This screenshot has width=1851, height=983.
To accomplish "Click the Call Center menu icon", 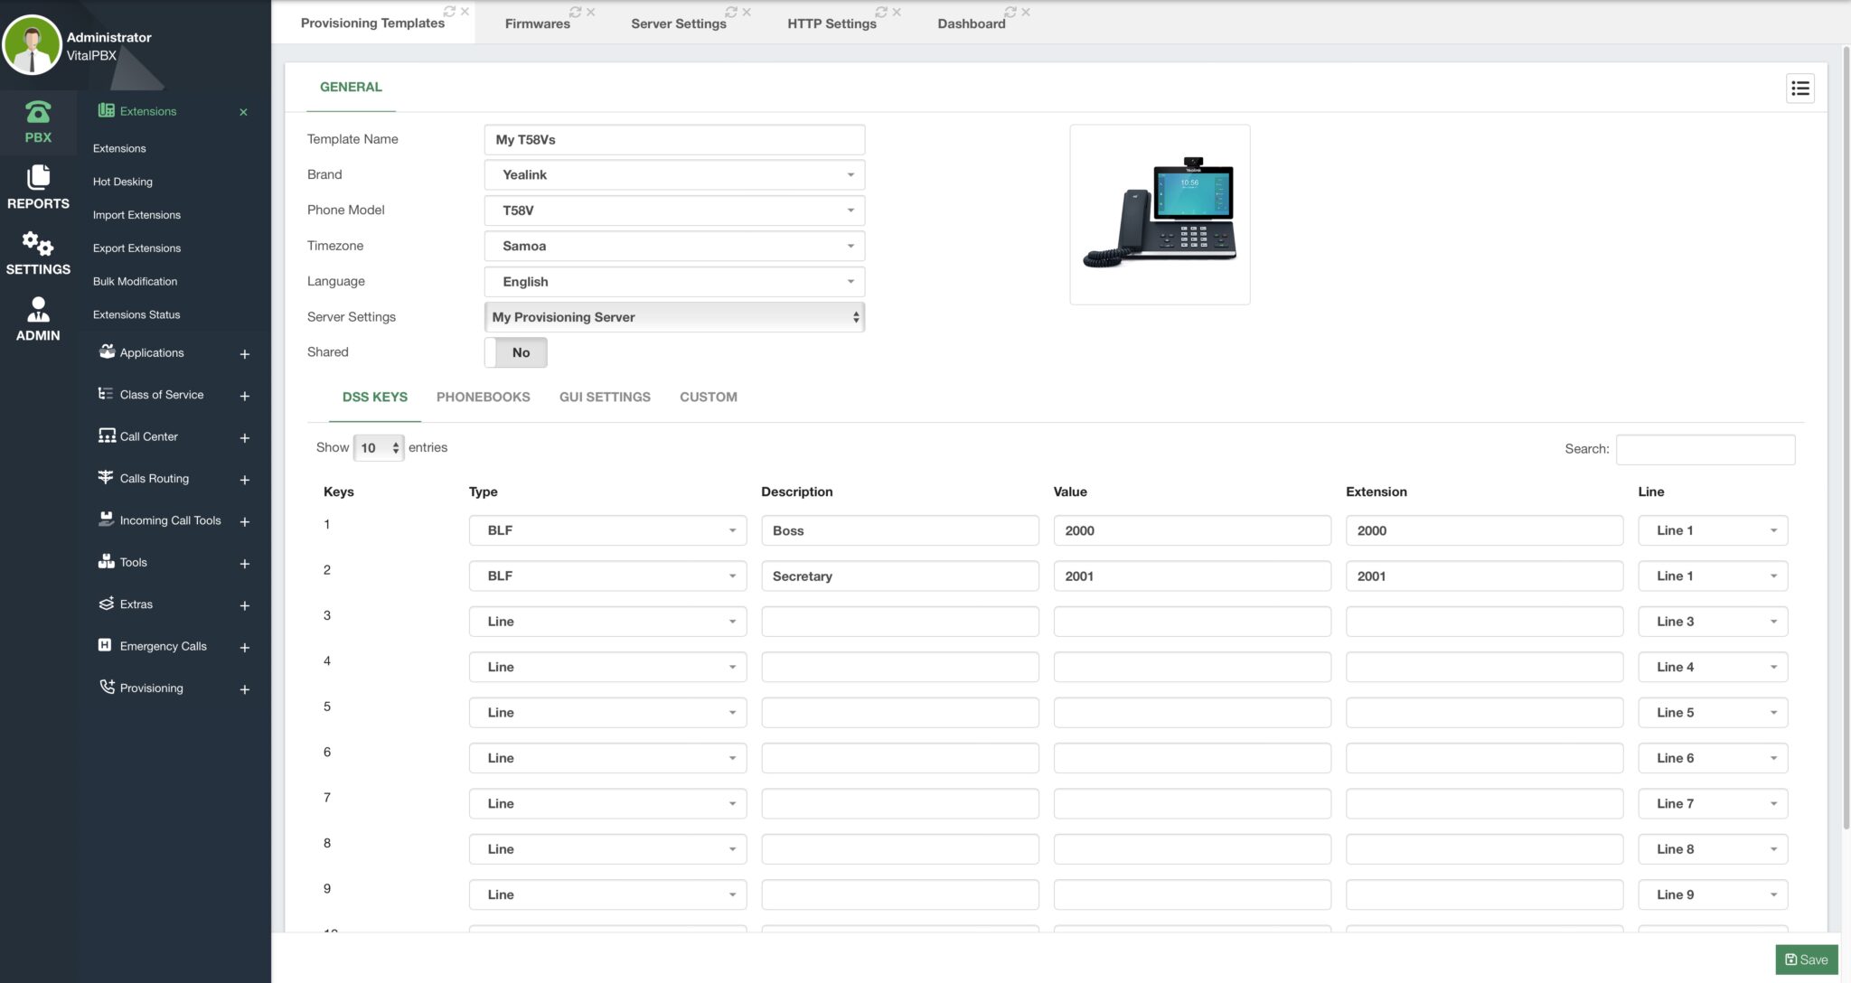I will (107, 435).
